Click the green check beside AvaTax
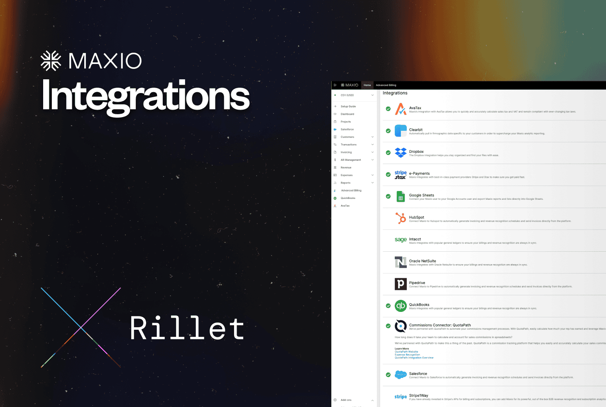The width and height of the screenshot is (606, 407). click(388, 109)
